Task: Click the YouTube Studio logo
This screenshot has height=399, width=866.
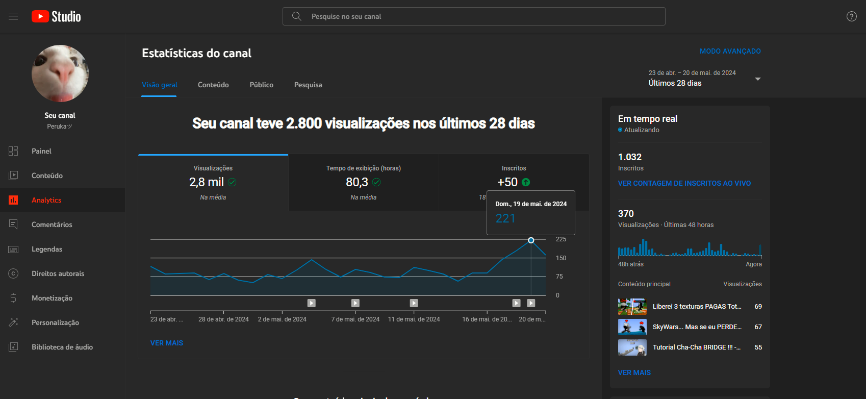Action: click(x=56, y=16)
